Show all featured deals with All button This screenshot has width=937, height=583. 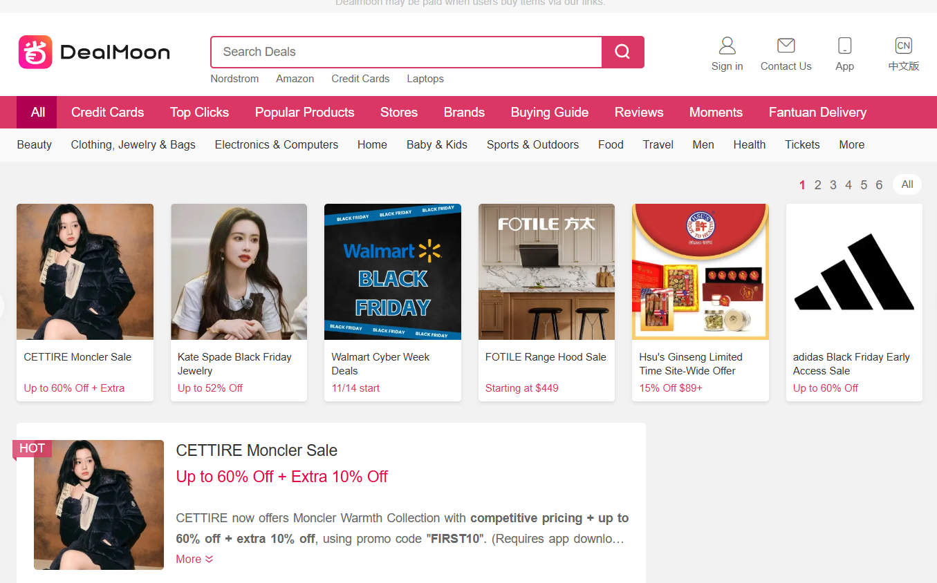[907, 184]
